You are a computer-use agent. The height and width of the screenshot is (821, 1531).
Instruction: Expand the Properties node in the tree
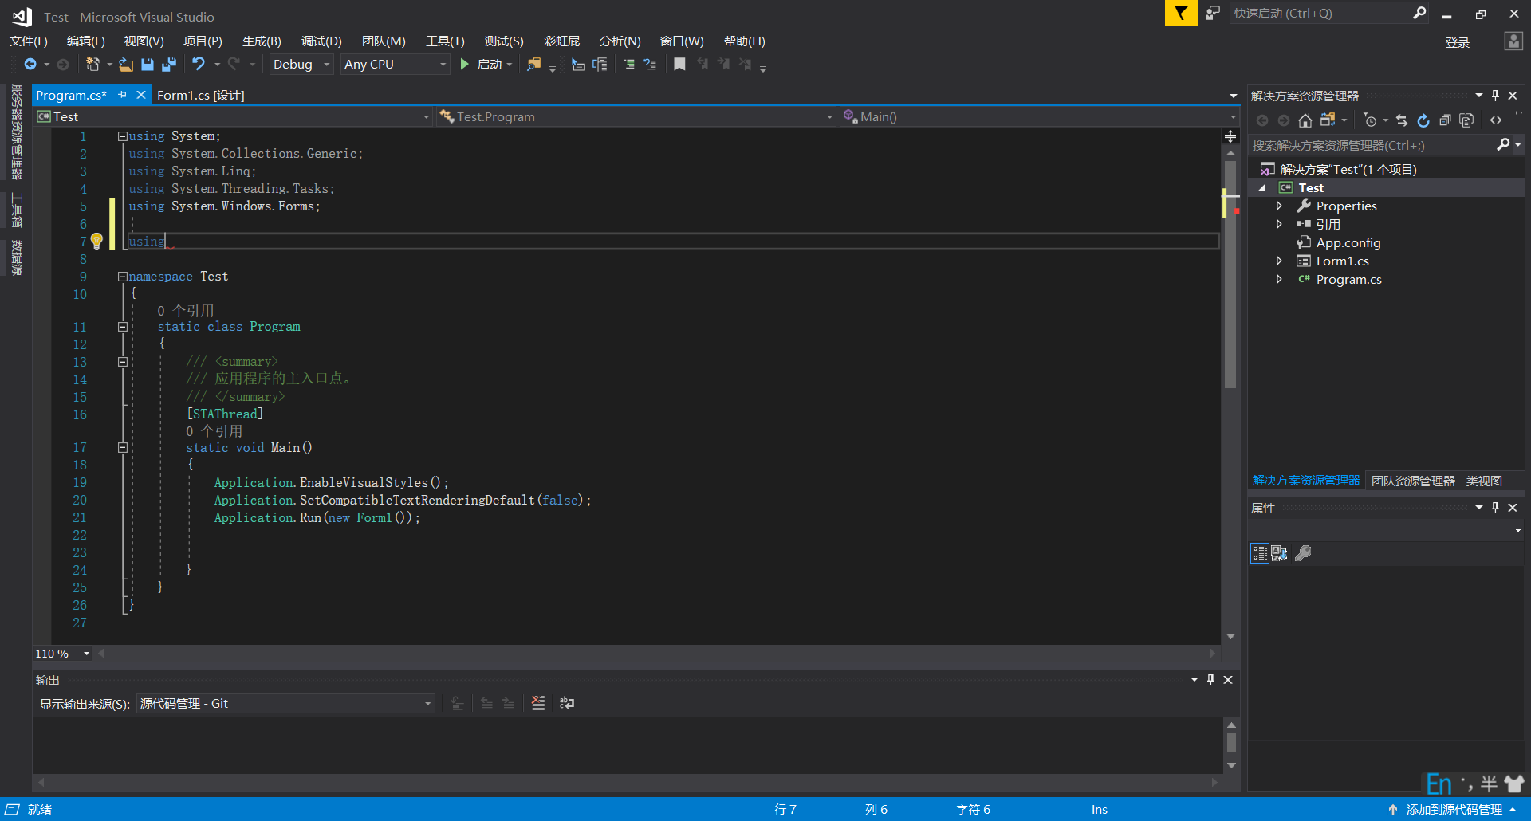1279,206
